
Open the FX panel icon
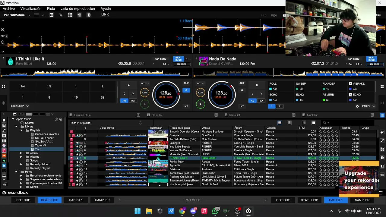coord(52,15)
